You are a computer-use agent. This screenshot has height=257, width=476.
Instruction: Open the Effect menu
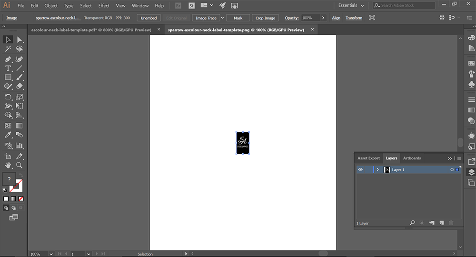[103, 5]
